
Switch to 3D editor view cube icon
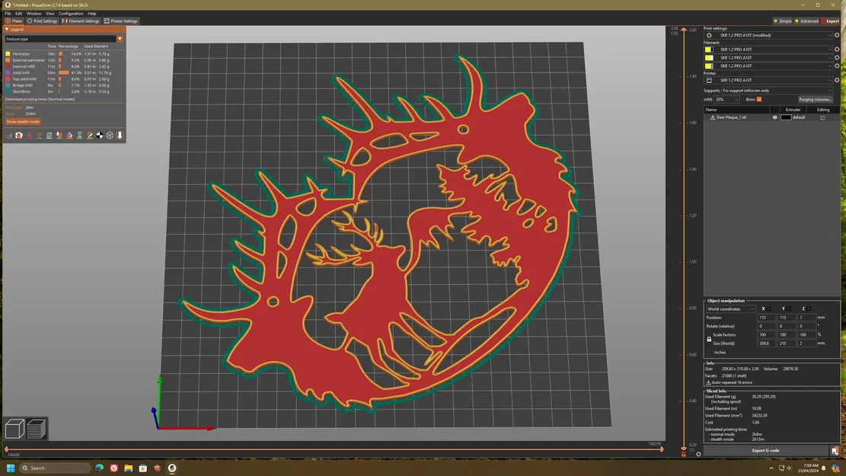[14, 429]
